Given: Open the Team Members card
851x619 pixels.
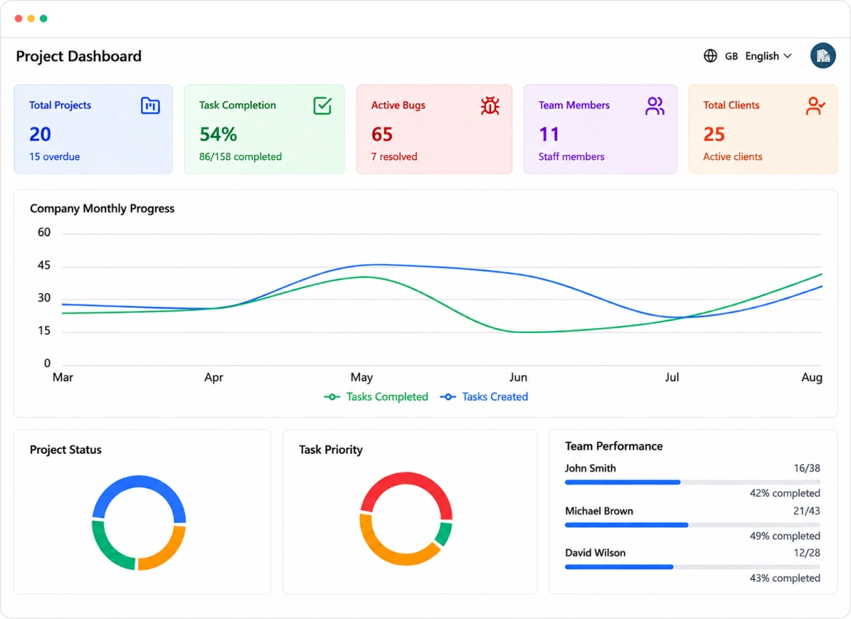Looking at the screenshot, I should (x=600, y=129).
